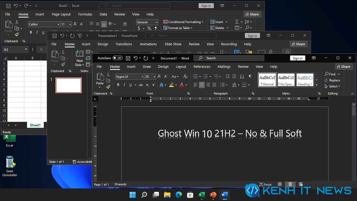Clear all formatting in Word

[x=185, y=76]
